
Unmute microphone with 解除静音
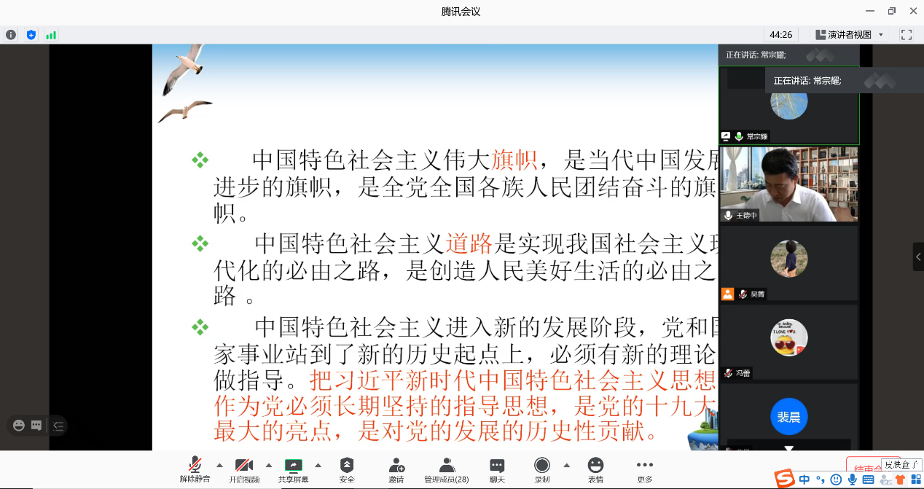point(195,470)
